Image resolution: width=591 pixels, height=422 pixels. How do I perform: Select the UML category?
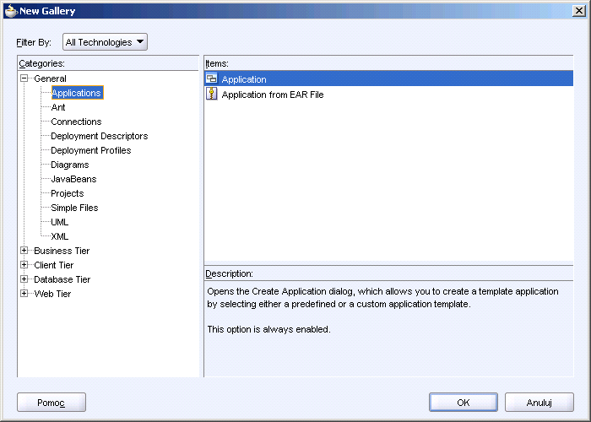coord(60,222)
